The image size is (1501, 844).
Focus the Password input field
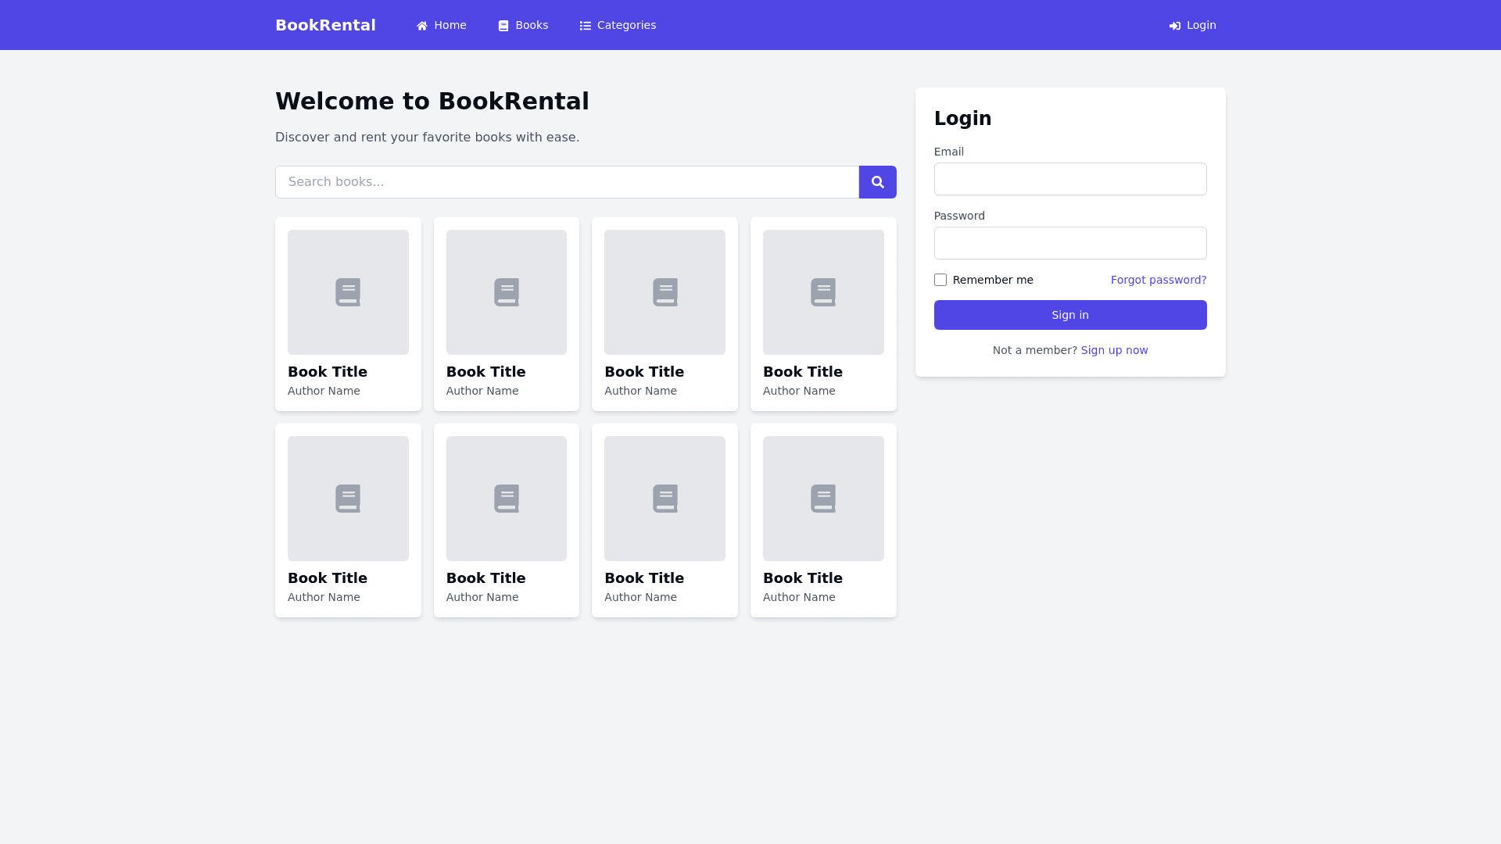click(1069, 243)
